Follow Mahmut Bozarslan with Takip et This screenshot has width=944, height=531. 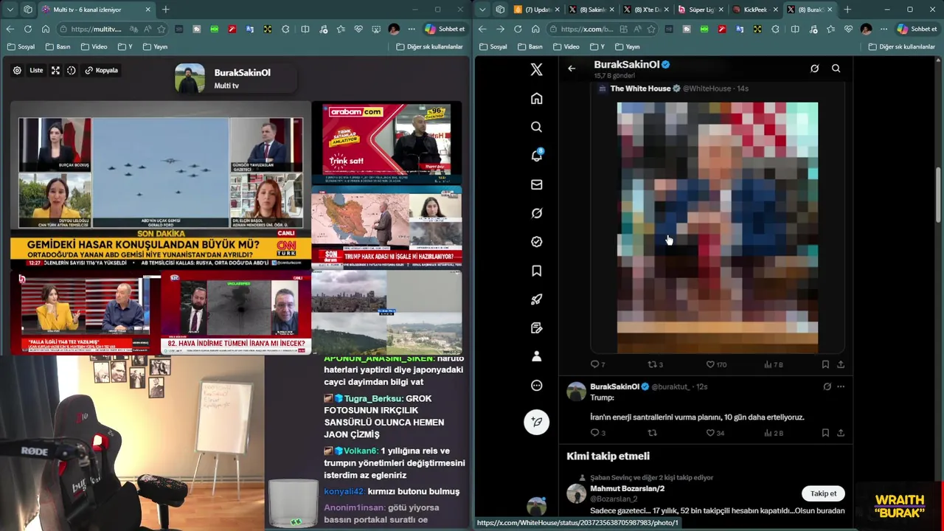coord(823,493)
